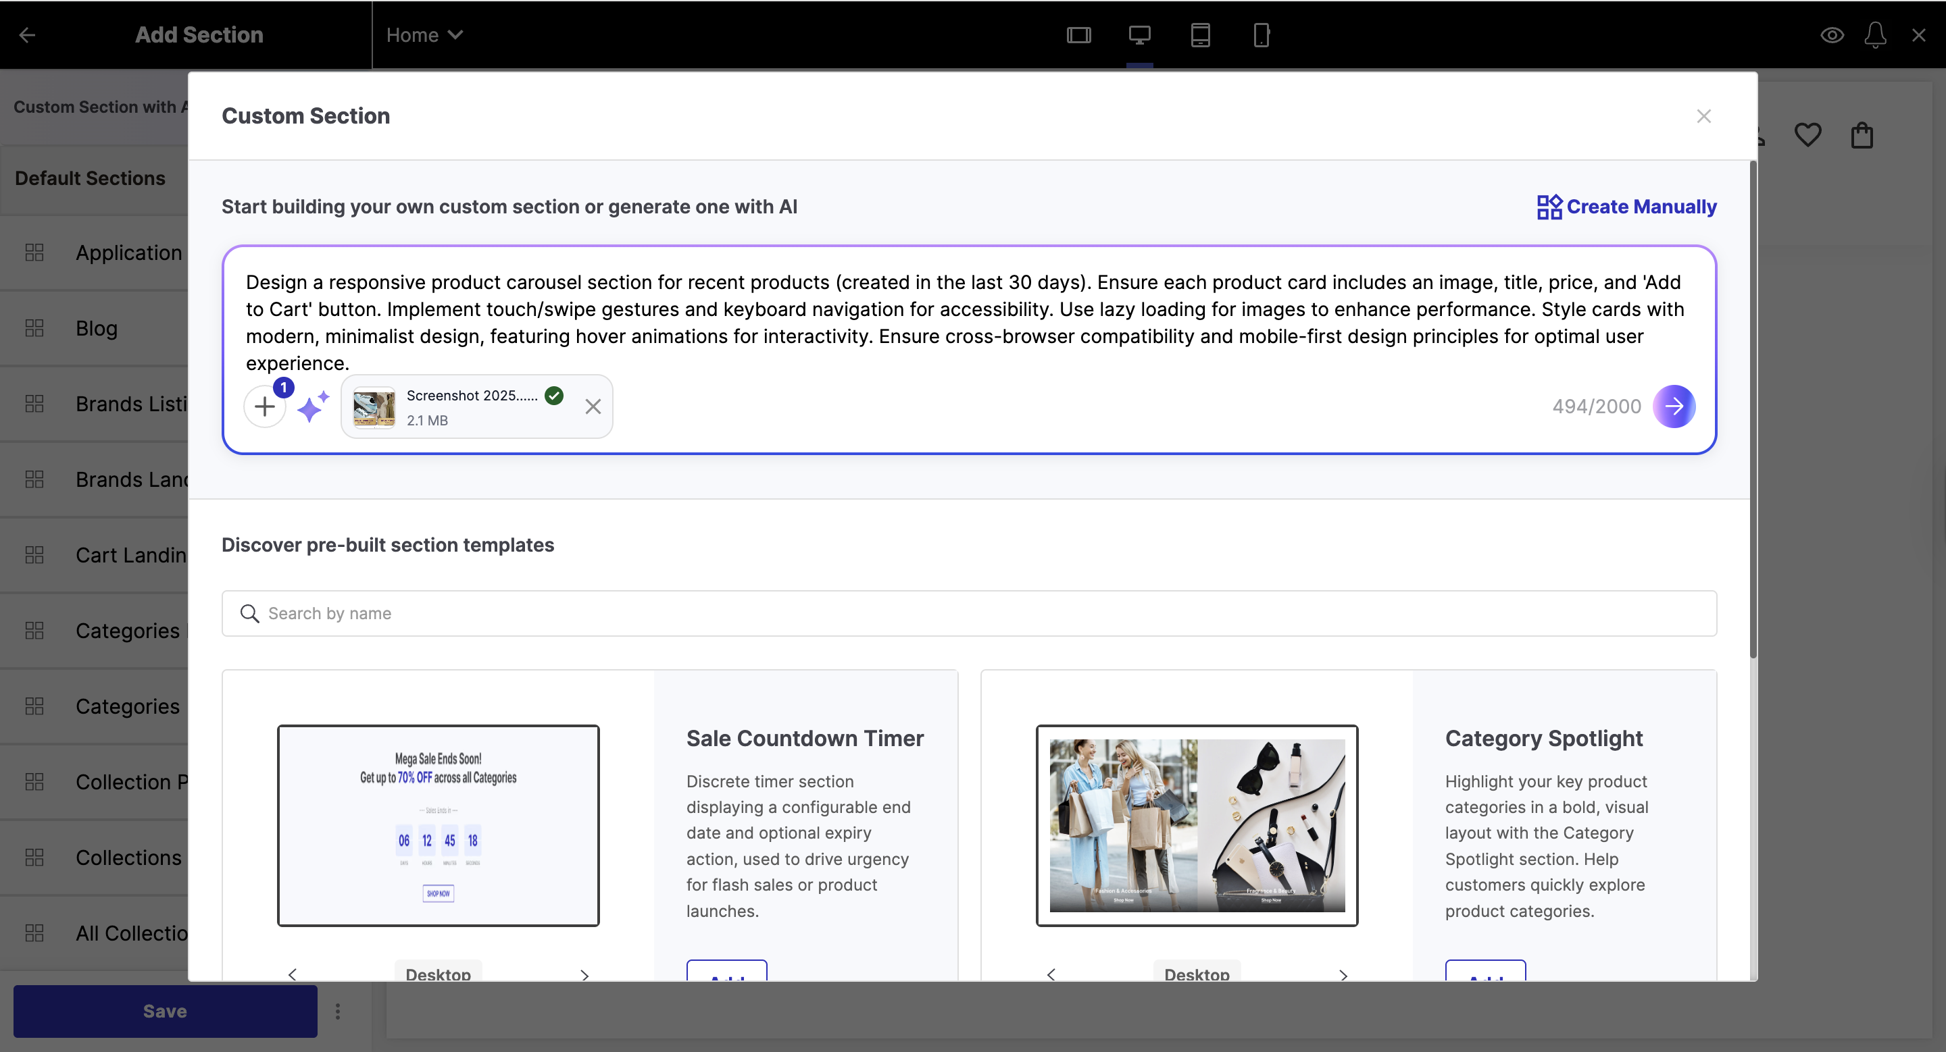Select Application in Default Sections list
The height and width of the screenshot is (1052, 1946).
click(128, 253)
